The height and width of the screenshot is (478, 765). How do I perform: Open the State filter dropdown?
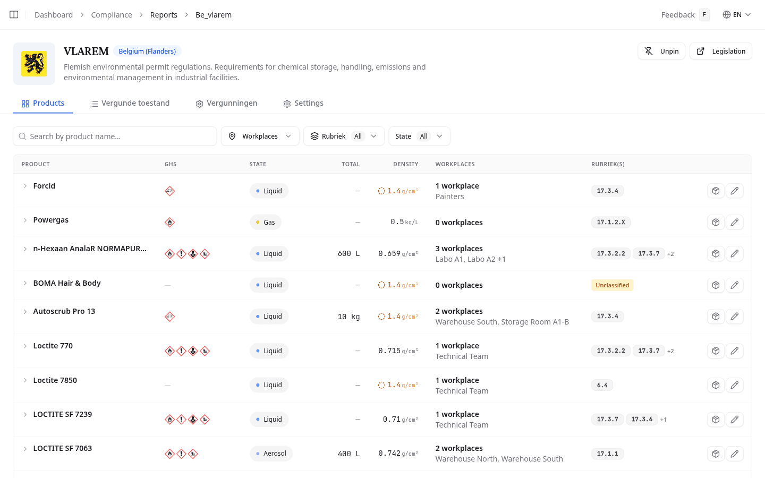419,136
